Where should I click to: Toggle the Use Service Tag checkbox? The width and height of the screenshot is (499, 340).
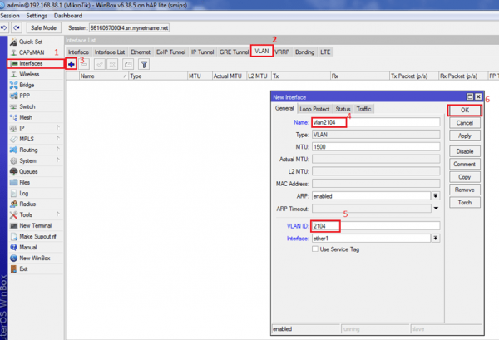tap(315, 249)
